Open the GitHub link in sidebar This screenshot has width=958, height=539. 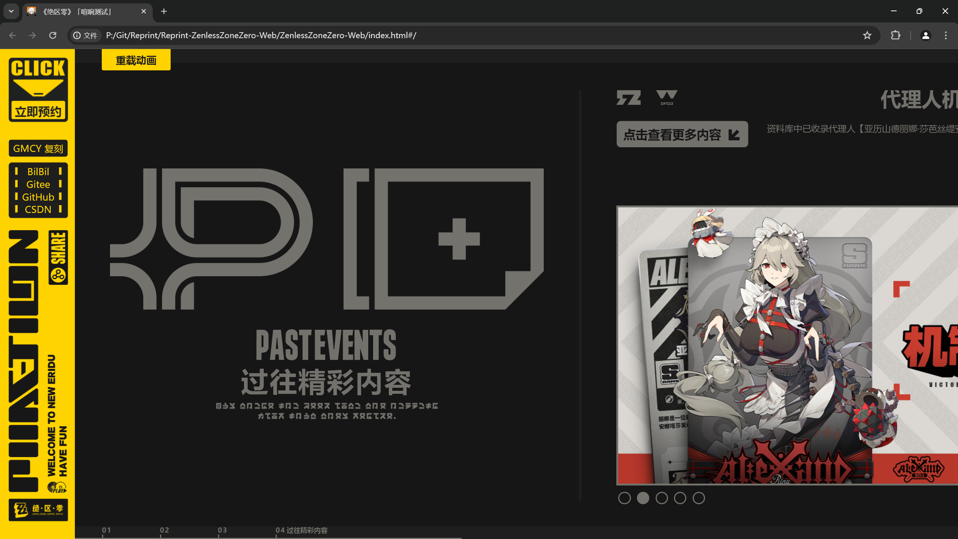pyautogui.click(x=38, y=197)
